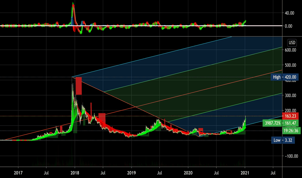Click the white zero line in indicator pane
The image size is (302, 178).
tap(141, 26)
